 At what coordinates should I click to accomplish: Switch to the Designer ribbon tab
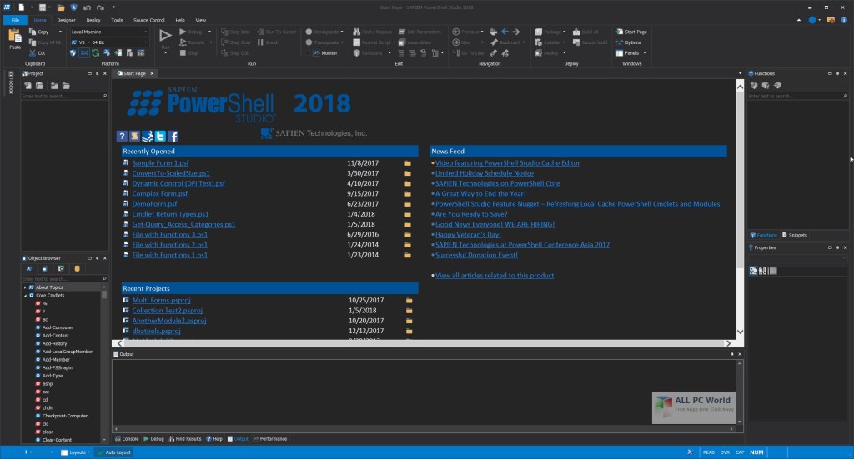(x=66, y=20)
